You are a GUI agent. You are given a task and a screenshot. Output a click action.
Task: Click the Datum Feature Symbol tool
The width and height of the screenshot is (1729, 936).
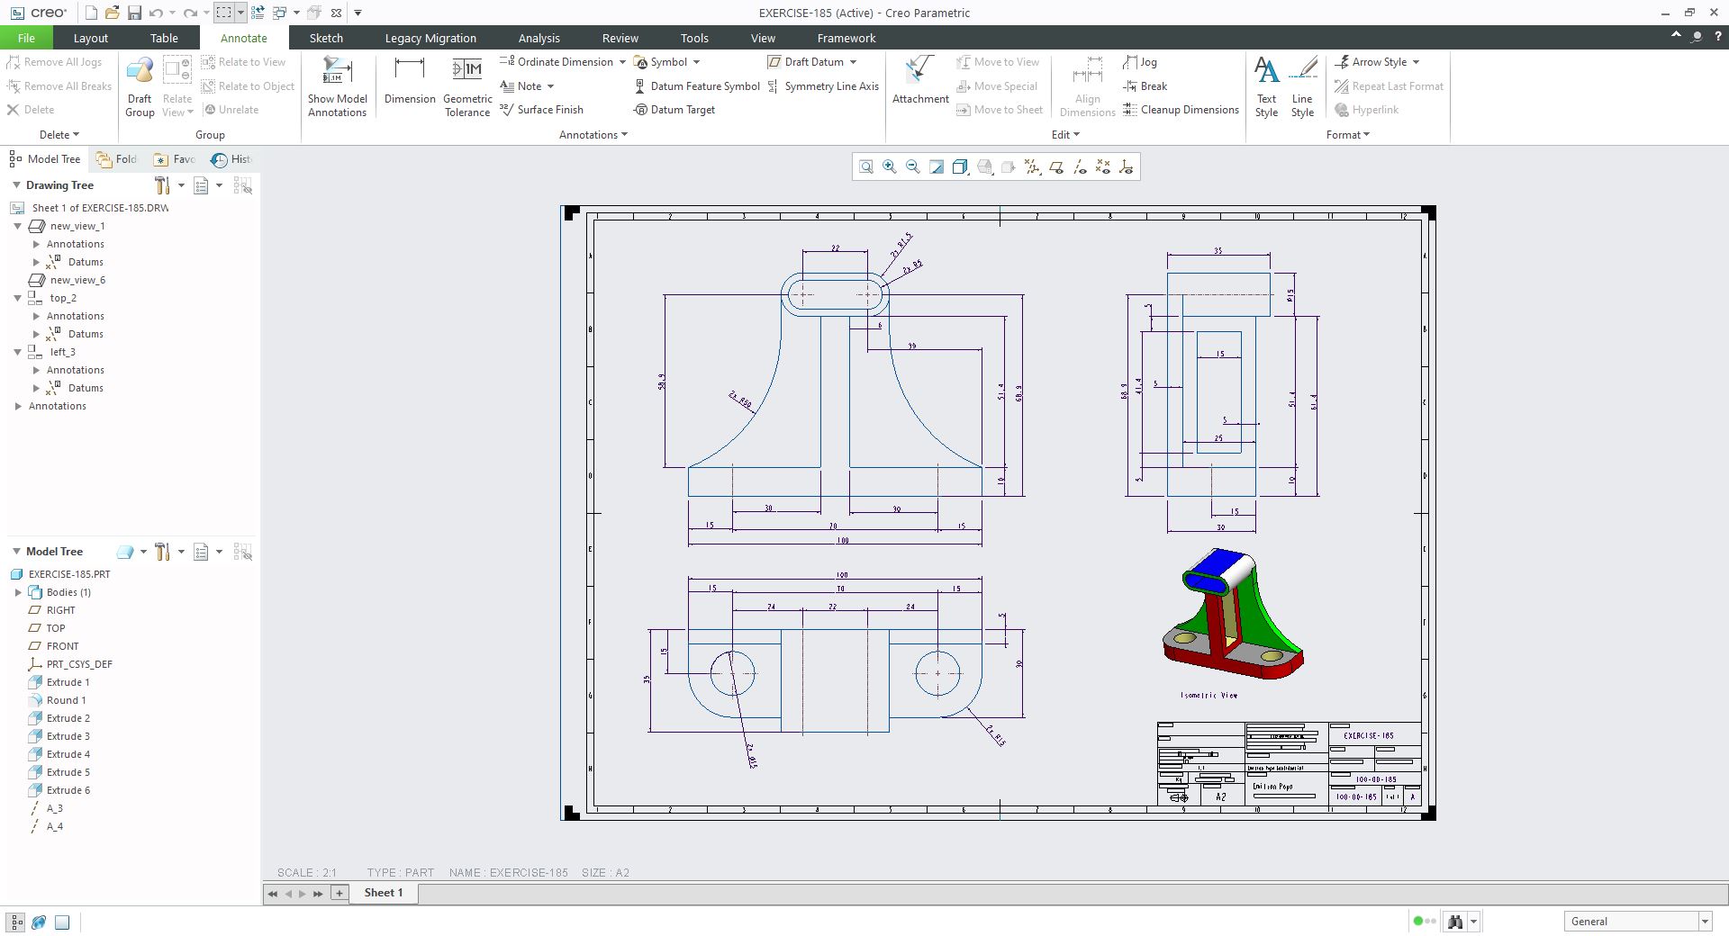697,86
